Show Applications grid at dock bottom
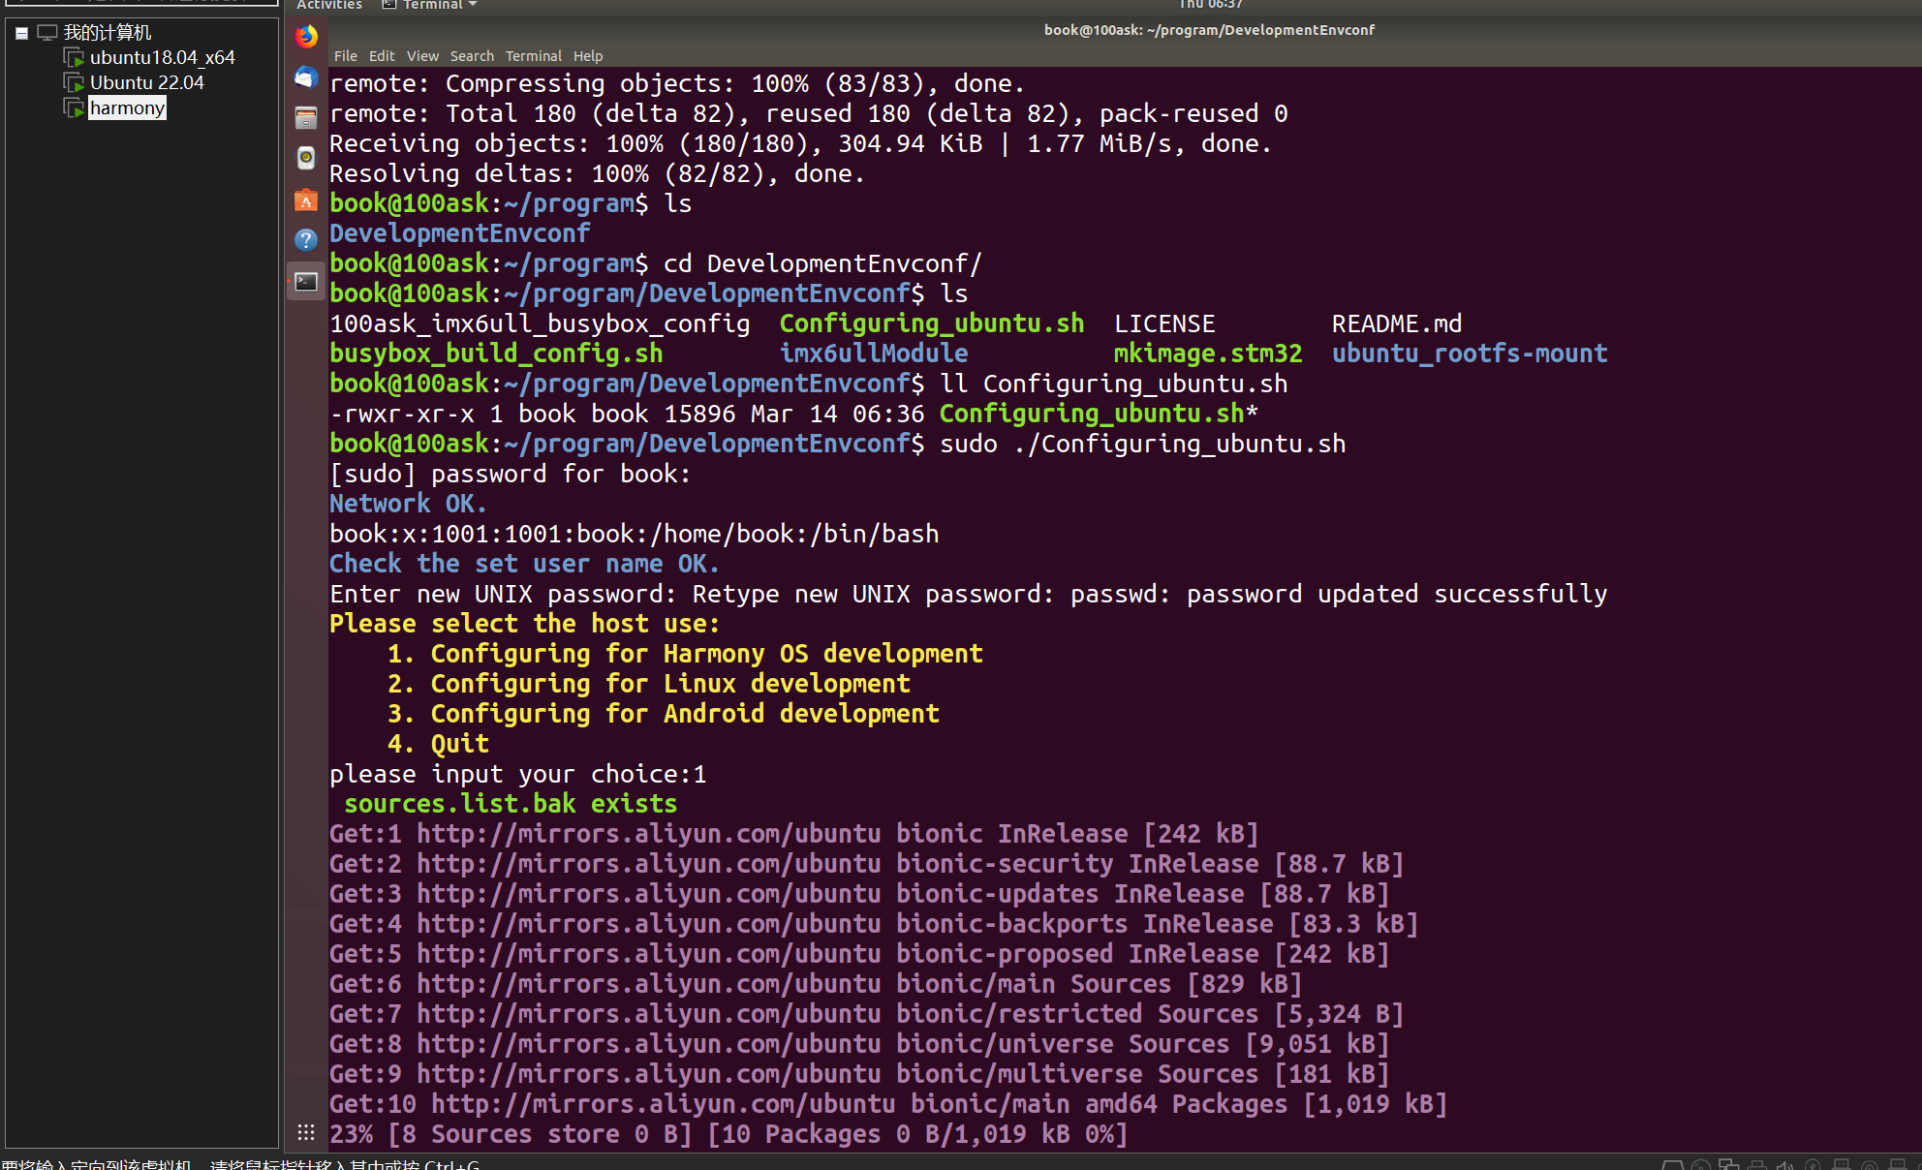 tap(306, 1132)
